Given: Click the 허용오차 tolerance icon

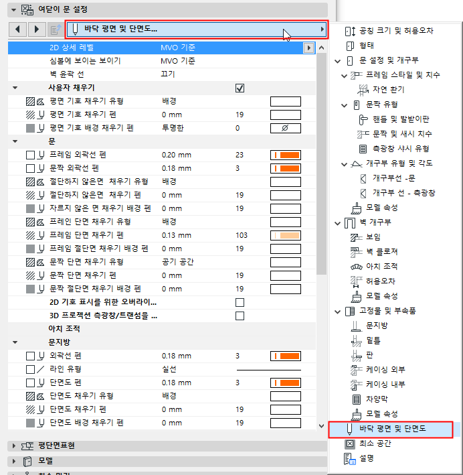Looking at the screenshot, I should click(x=356, y=281).
